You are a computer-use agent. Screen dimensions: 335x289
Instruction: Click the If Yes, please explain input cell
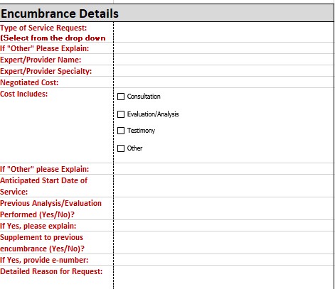(x=223, y=226)
